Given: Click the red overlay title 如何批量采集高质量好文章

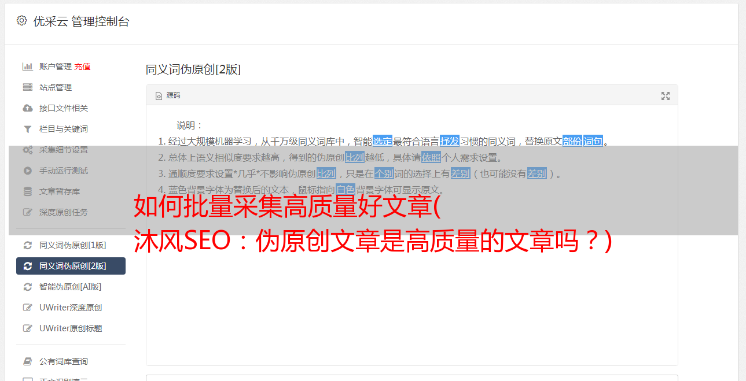Looking at the screenshot, I should 288,206.
